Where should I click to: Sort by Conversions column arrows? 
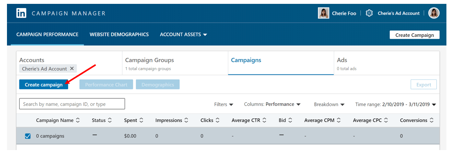[432, 120]
